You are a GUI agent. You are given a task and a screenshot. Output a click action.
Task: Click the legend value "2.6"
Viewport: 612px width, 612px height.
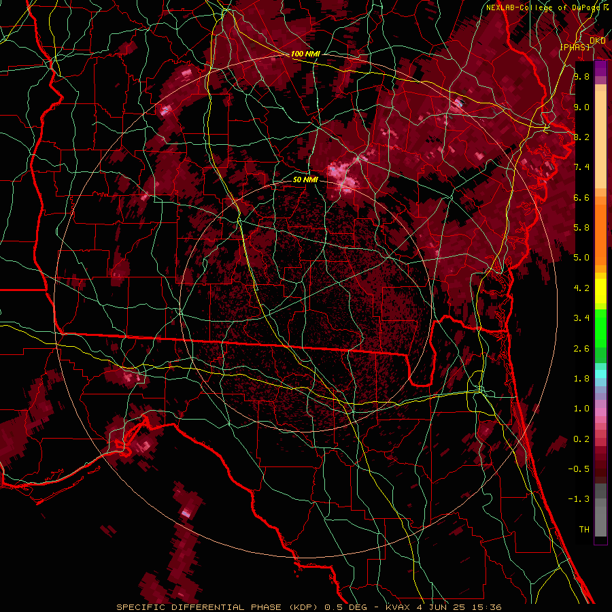click(x=581, y=349)
